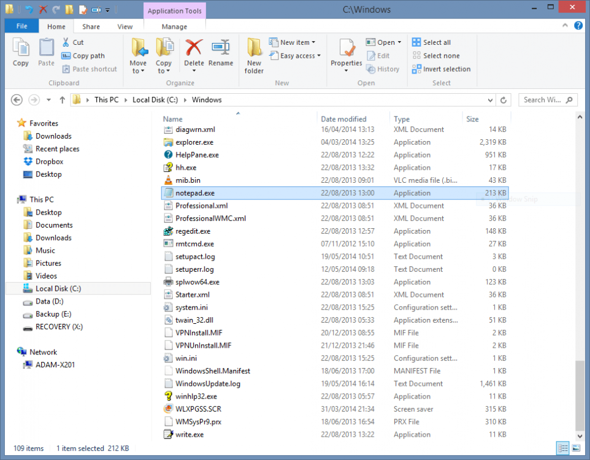Expand the address bar history dropdown
The width and height of the screenshot is (590, 460).
click(490, 100)
